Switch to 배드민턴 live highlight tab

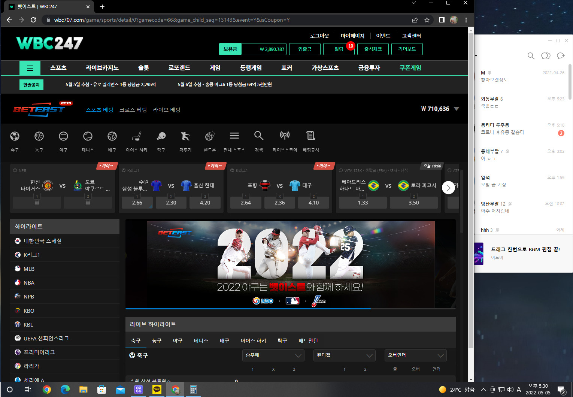308,340
